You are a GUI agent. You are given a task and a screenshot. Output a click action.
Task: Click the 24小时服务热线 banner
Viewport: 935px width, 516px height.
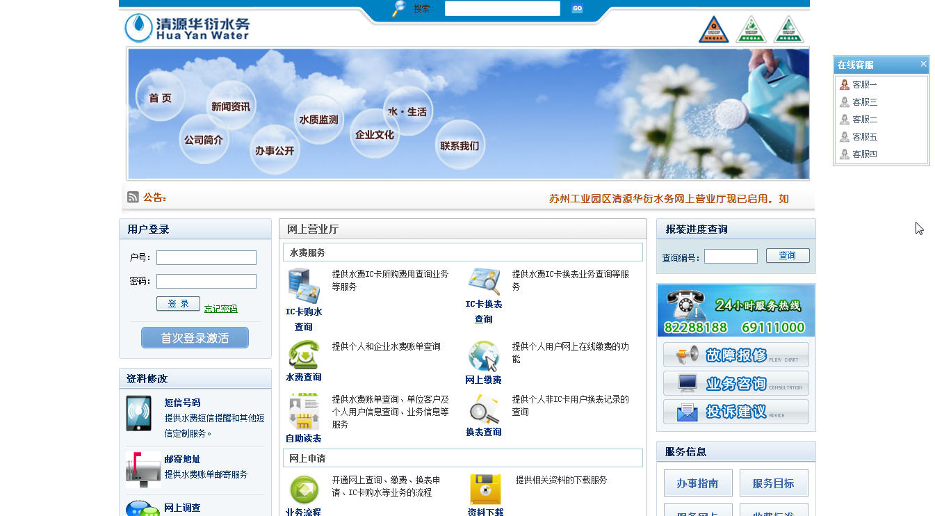736,310
